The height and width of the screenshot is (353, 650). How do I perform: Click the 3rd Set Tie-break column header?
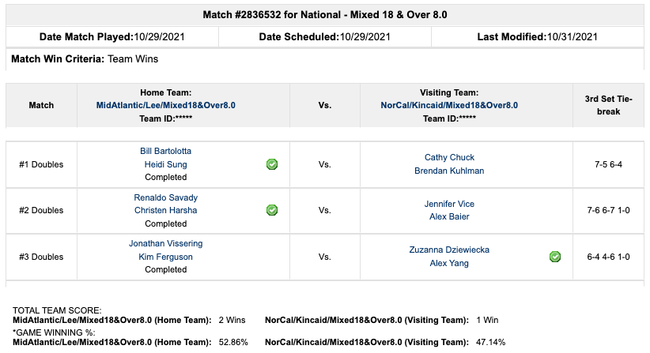(608, 105)
